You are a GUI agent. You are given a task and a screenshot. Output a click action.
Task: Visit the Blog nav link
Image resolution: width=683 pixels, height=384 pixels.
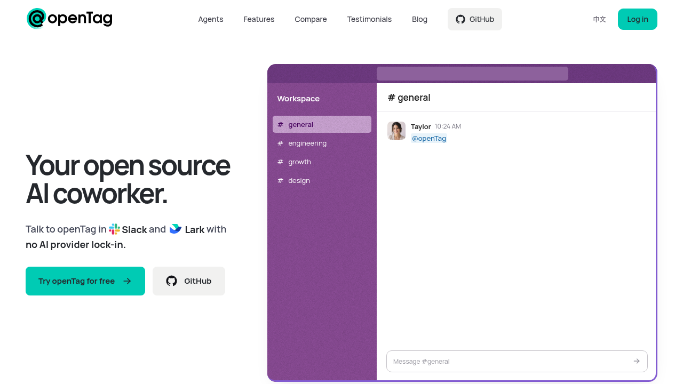(419, 19)
